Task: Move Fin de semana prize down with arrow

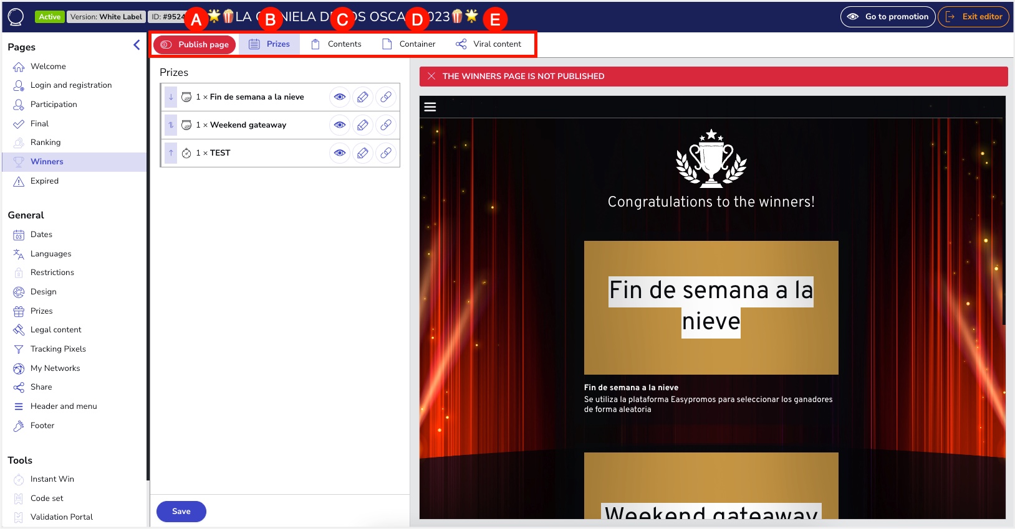Action: click(171, 97)
